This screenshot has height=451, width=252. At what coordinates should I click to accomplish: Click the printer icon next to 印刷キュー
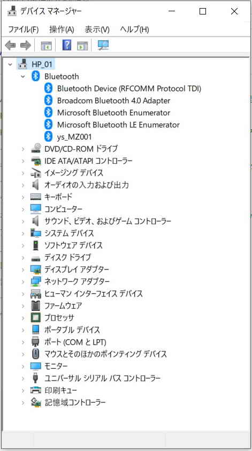pyautogui.click(x=36, y=390)
